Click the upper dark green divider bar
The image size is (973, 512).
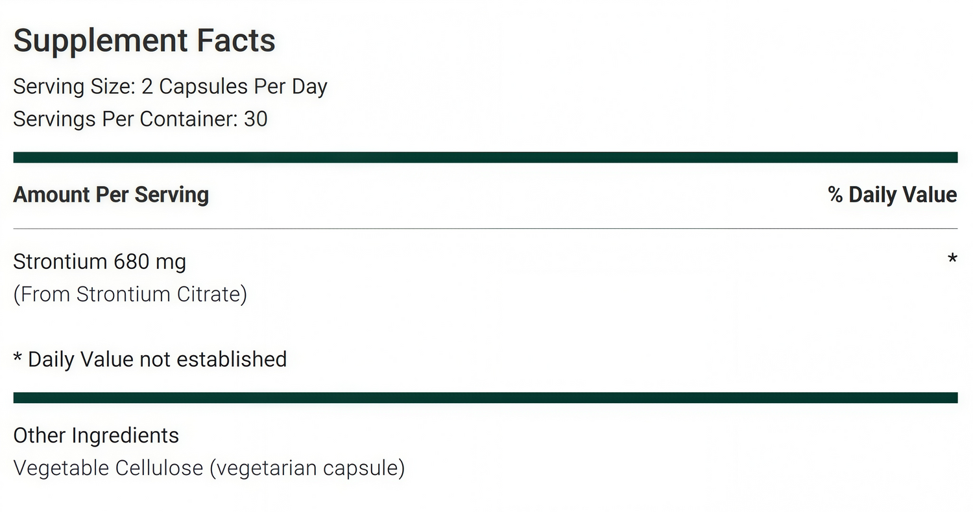(485, 157)
